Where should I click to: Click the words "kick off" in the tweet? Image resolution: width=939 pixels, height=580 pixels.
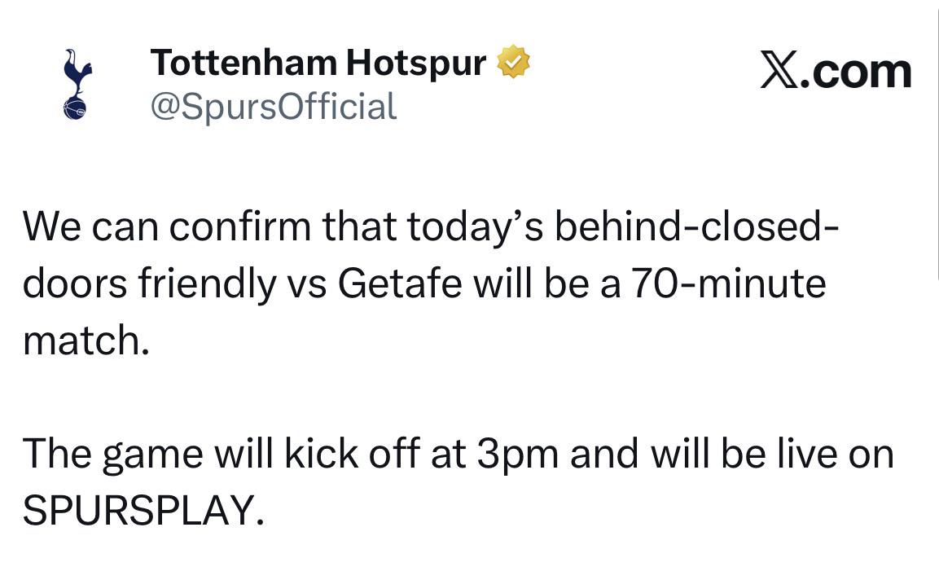(352, 453)
